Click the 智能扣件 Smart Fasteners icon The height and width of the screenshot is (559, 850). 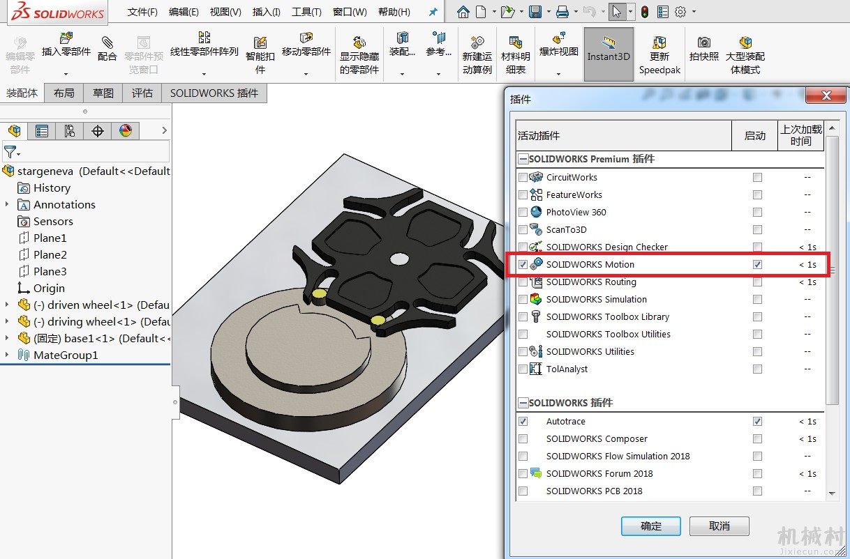point(260,43)
